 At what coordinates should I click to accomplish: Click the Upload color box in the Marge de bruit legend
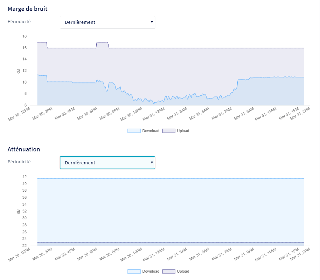click(x=169, y=131)
